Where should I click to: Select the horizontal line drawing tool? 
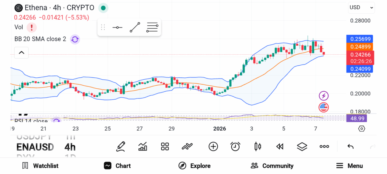click(x=118, y=28)
